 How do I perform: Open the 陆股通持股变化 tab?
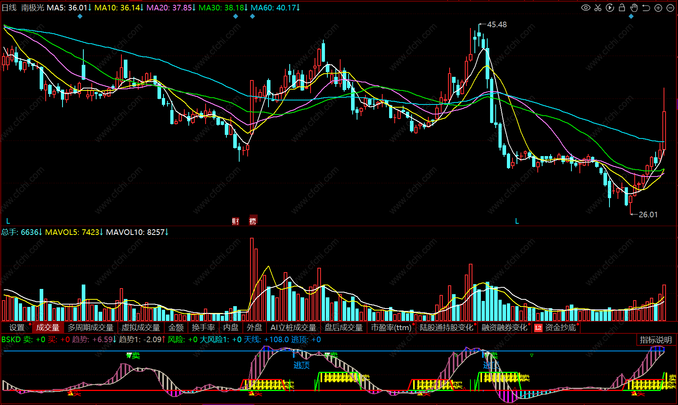pos(446,327)
